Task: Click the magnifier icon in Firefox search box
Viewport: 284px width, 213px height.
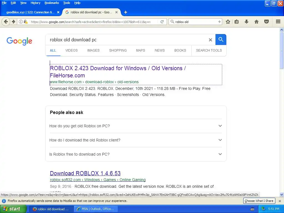Action: coord(172,22)
